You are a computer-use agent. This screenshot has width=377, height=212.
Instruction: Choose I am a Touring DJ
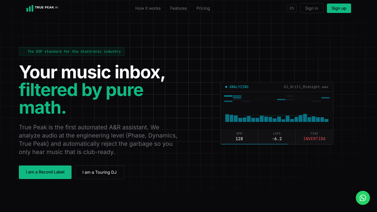[x=100, y=172]
